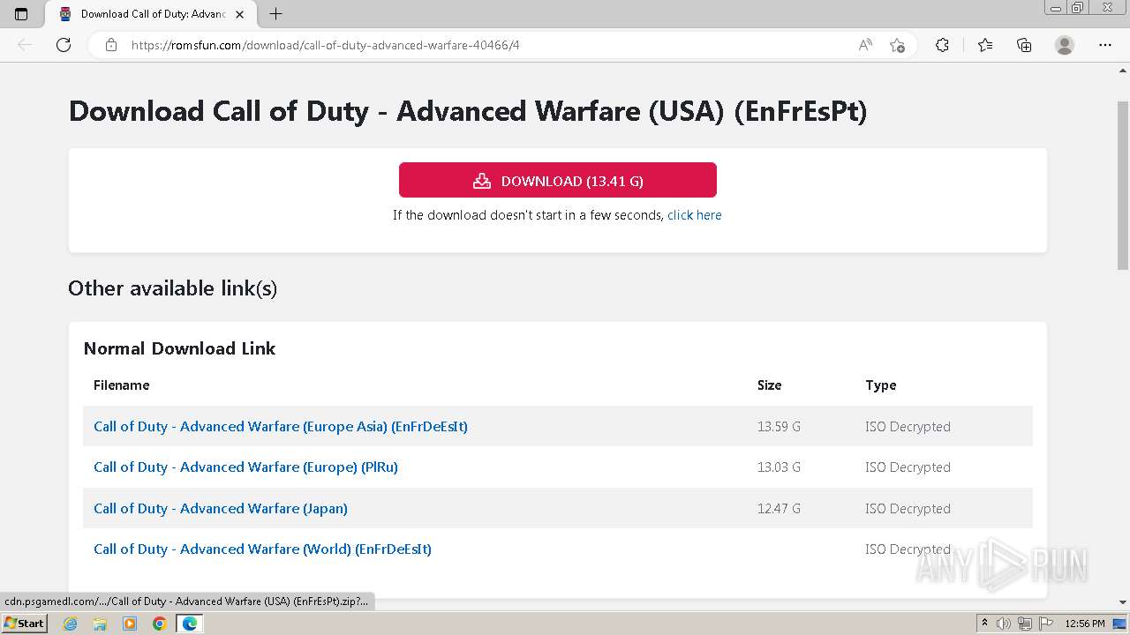Open the Europe Asia (EnFrDeEsIt) download link
The image size is (1130, 635).
pos(281,427)
